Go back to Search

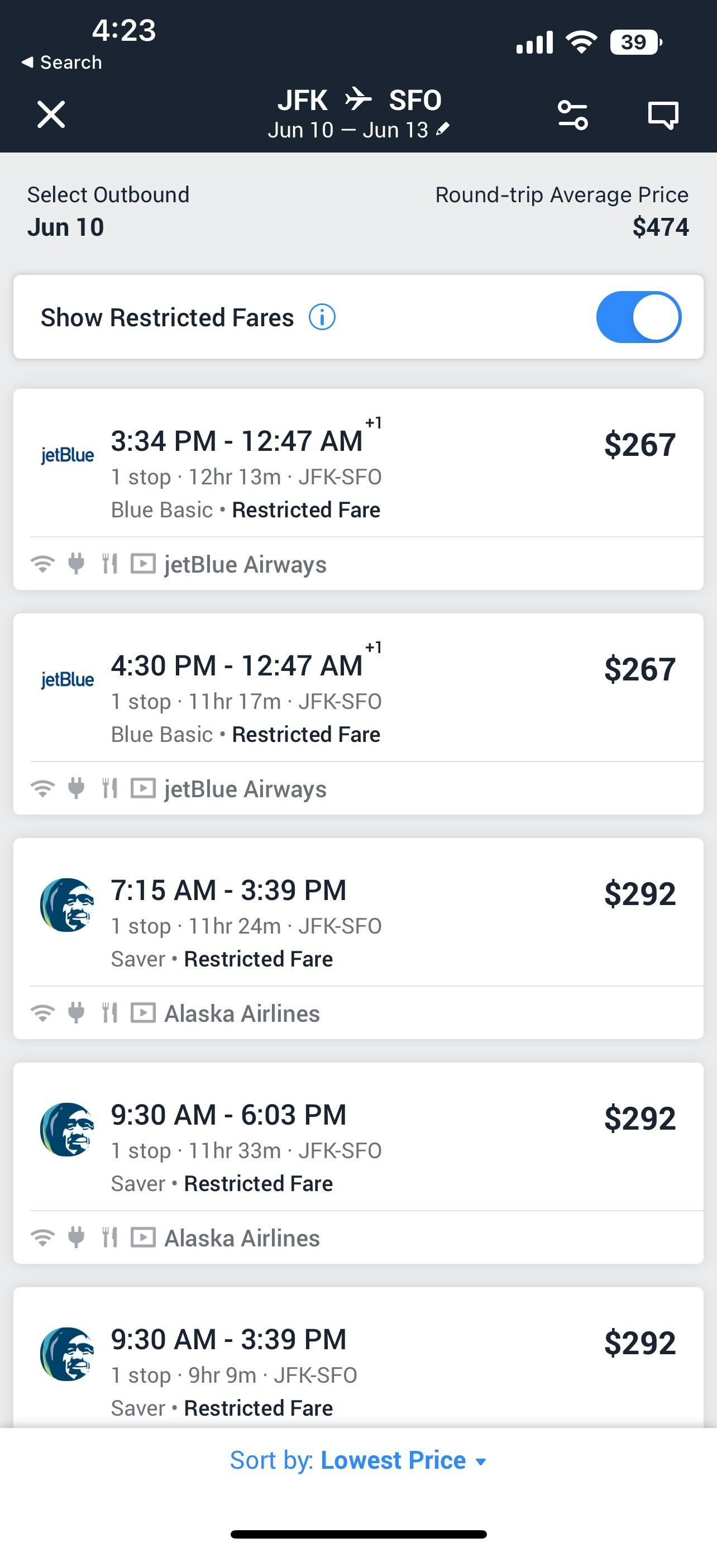[62, 62]
